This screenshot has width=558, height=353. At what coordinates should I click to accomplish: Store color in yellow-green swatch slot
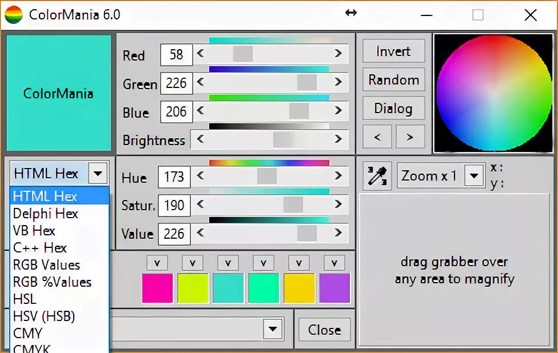click(193, 263)
